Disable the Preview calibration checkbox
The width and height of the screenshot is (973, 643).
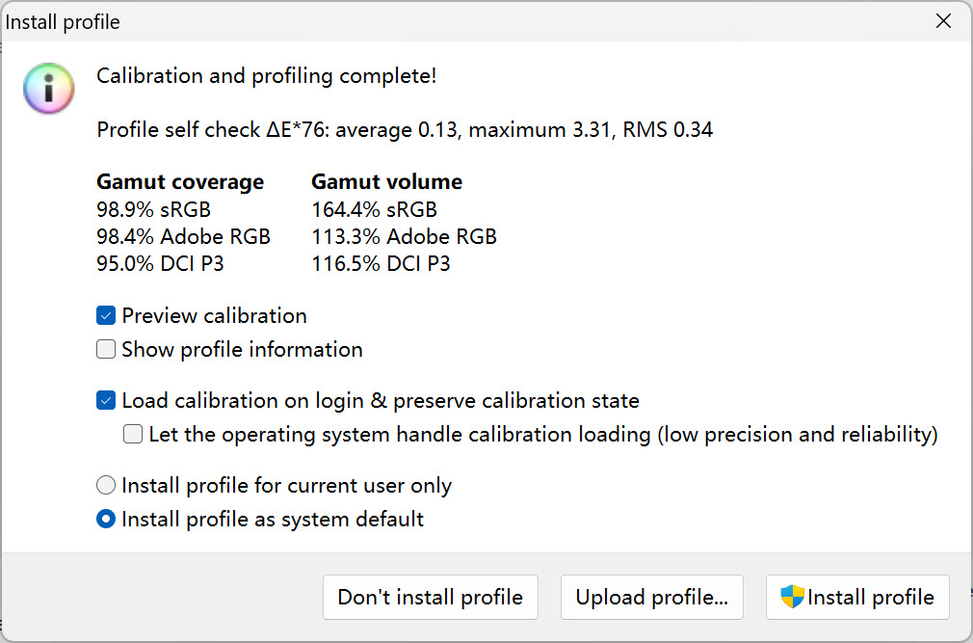pyautogui.click(x=106, y=315)
